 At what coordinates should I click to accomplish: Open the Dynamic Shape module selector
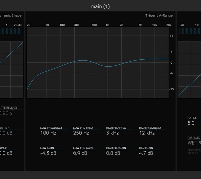pos(10,16)
